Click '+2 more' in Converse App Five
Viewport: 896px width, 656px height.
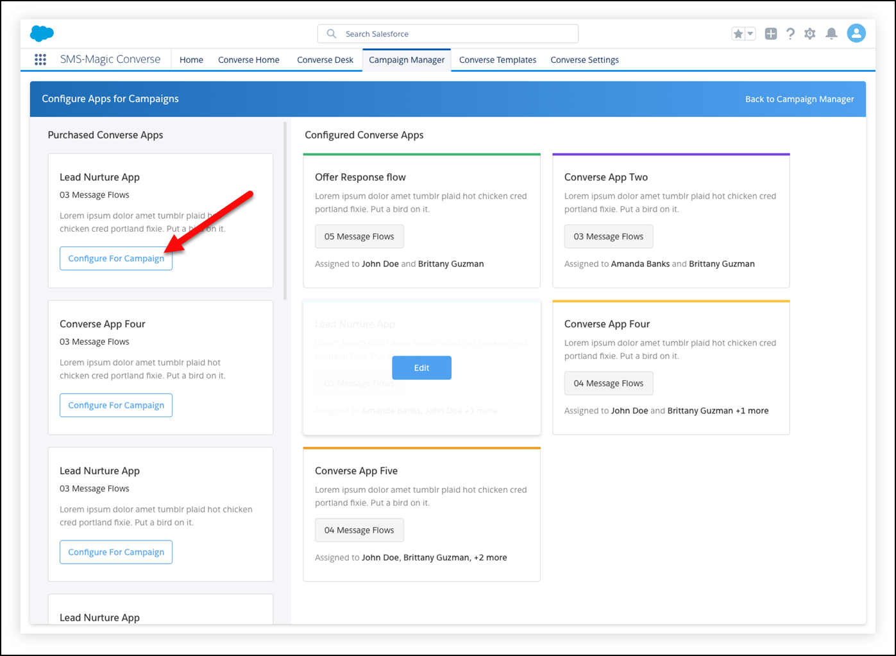[x=491, y=558]
